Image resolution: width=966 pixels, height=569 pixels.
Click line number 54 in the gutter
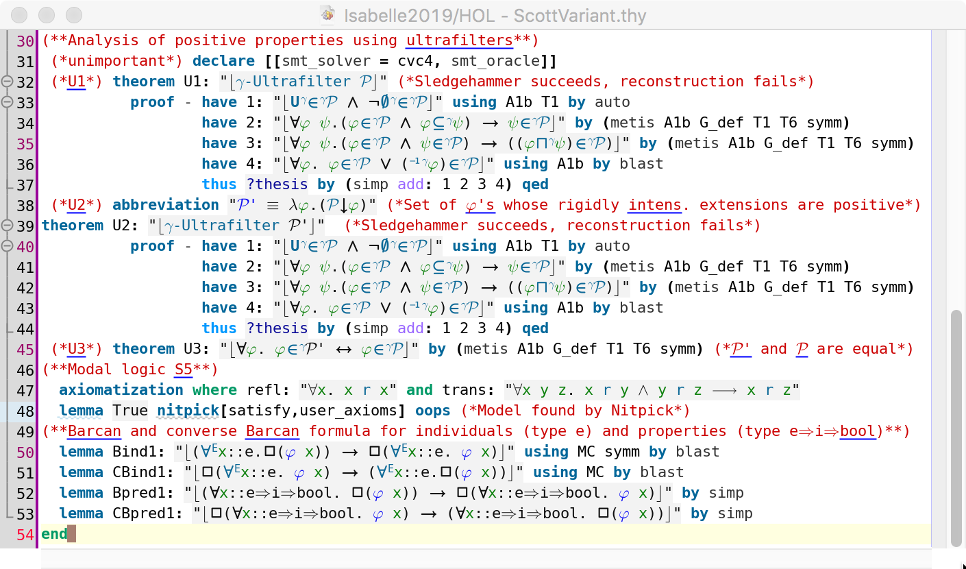25,534
